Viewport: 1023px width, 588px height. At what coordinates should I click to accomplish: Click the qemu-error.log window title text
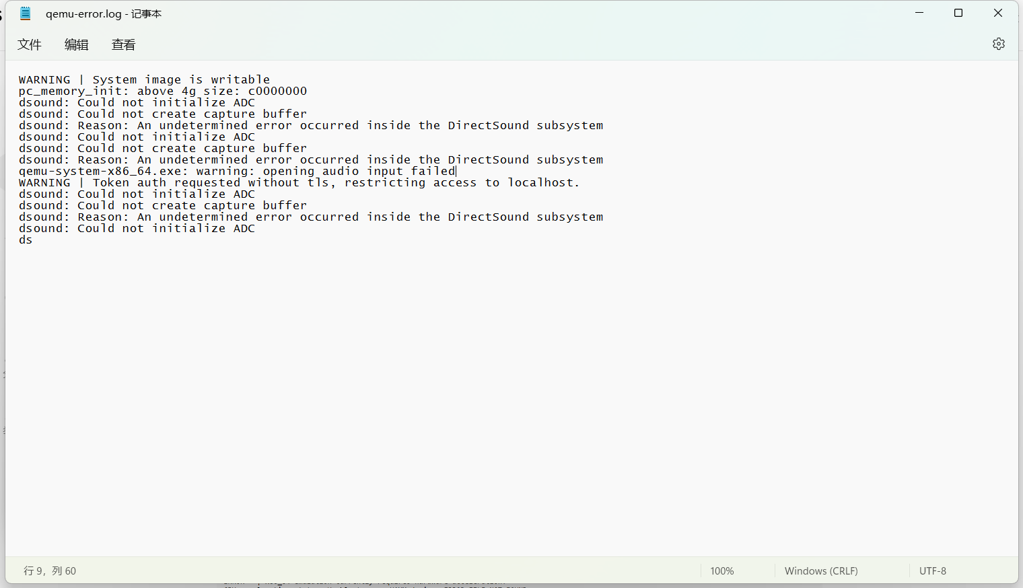pyautogui.click(x=104, y=13)
